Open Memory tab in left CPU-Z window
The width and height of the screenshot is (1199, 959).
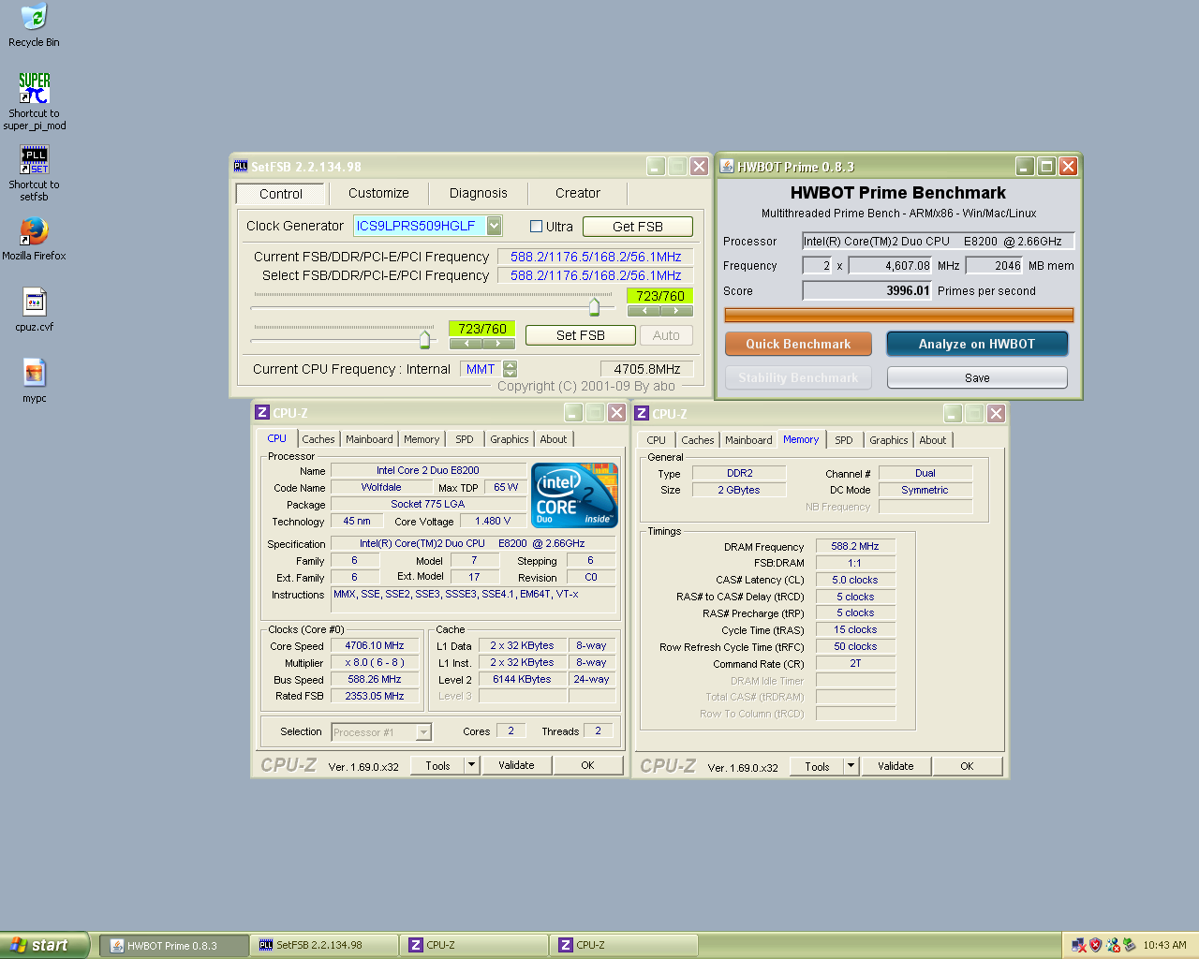[422, 439]
